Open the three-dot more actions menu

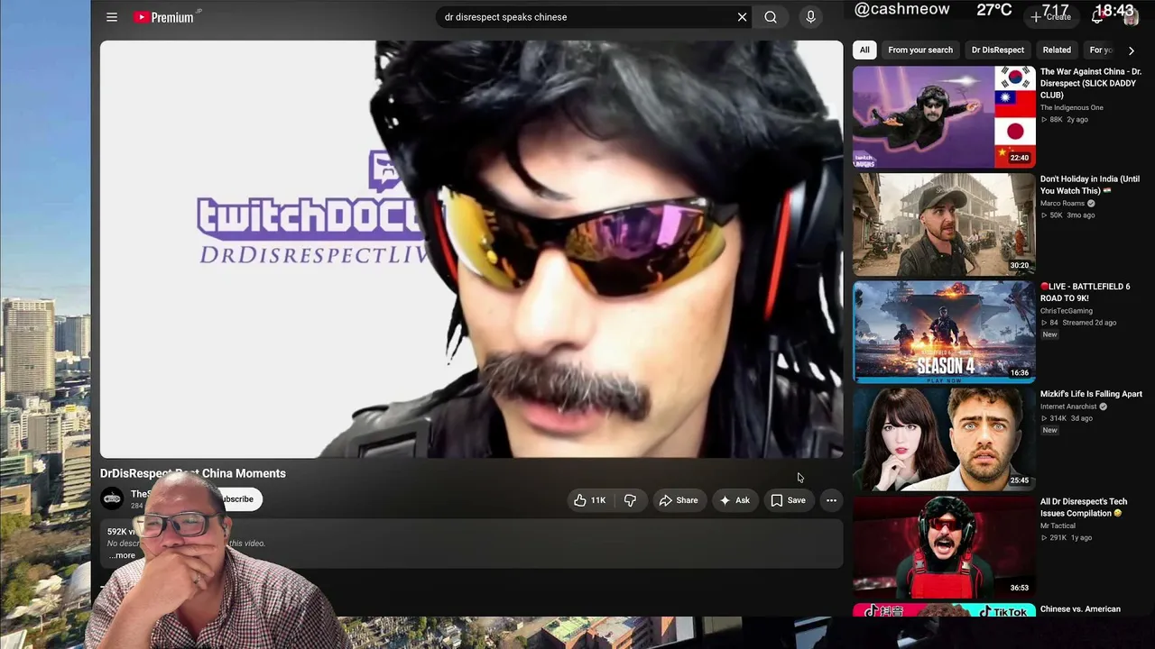831,500
